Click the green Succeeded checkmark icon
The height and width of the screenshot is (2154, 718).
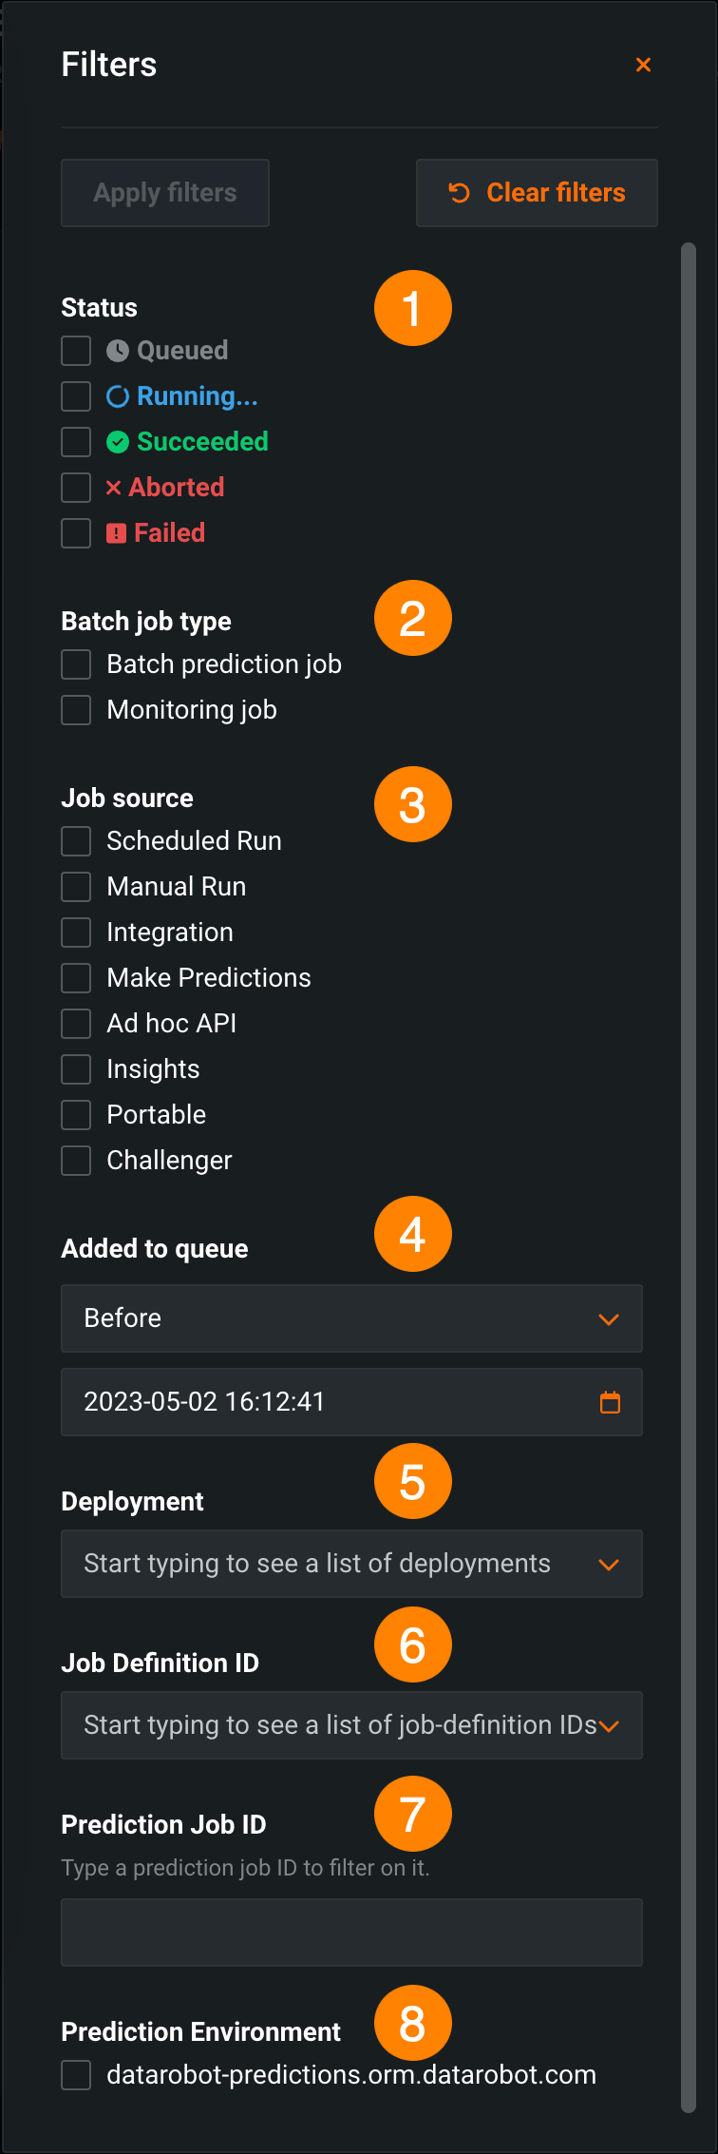(118, 442)
